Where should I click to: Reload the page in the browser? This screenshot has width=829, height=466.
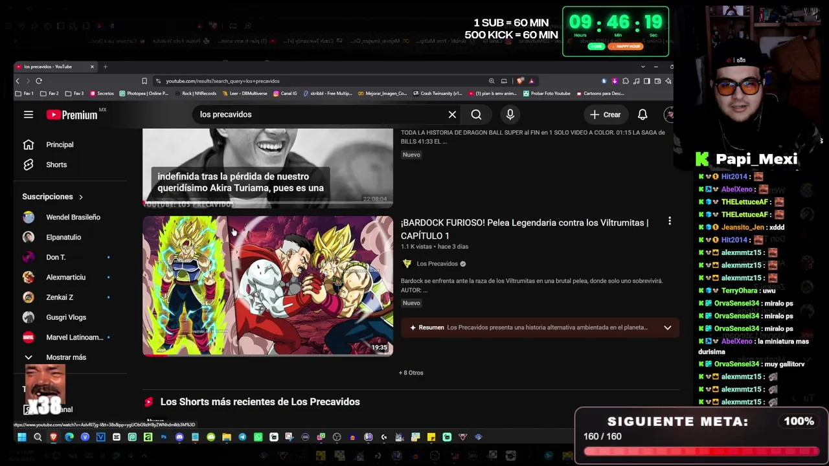[x=39, y=81]
